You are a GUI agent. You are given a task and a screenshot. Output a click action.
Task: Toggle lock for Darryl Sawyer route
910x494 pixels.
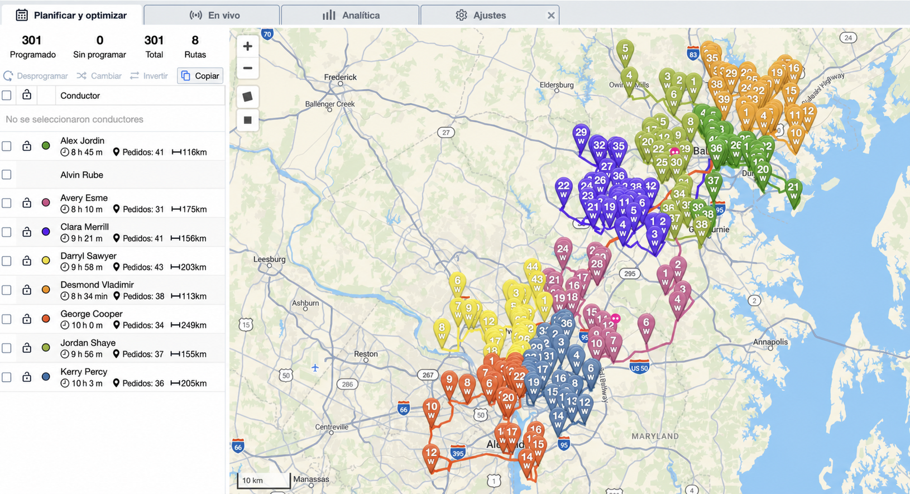click(x=27, y=261)
